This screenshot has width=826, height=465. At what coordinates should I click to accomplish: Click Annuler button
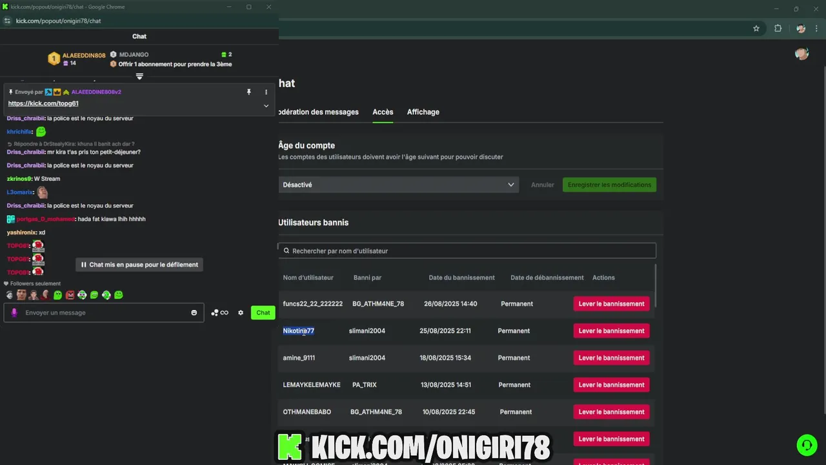coord(543,185)
